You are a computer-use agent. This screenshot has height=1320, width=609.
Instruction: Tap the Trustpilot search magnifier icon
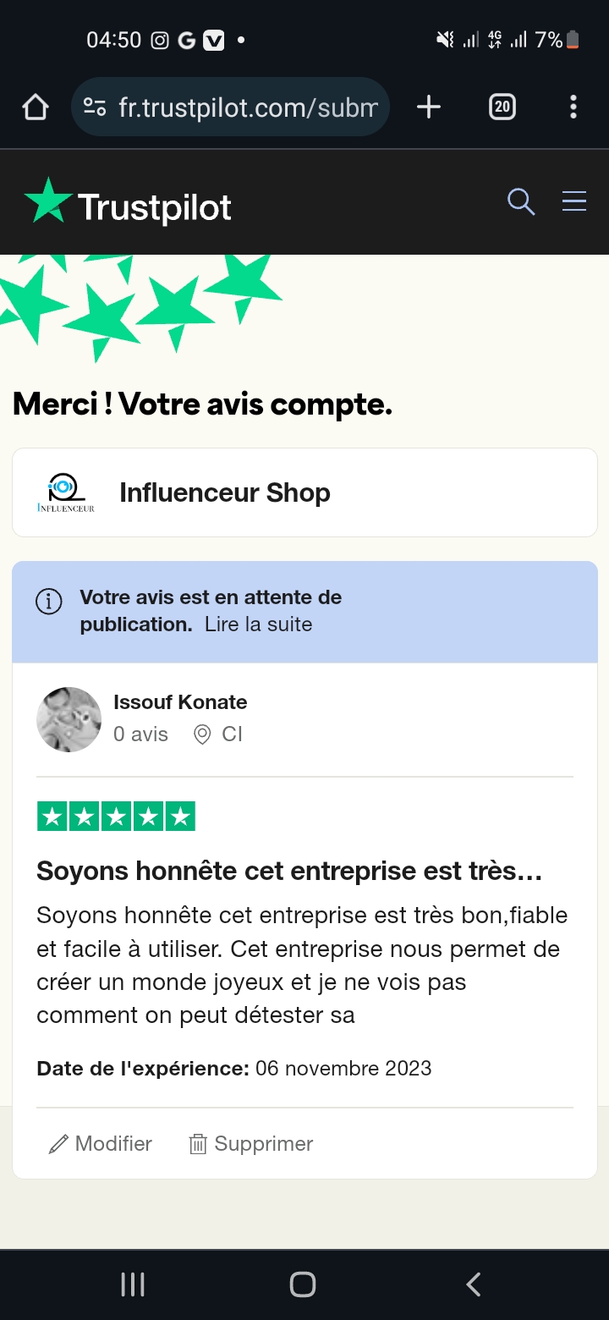[x=521, y=201]
